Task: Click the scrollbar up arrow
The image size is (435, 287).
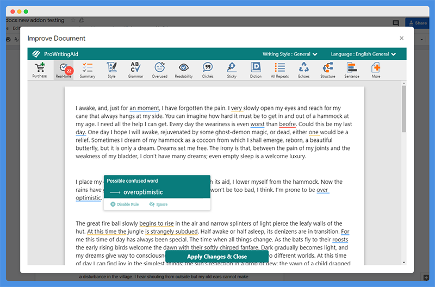Action: 403,83
